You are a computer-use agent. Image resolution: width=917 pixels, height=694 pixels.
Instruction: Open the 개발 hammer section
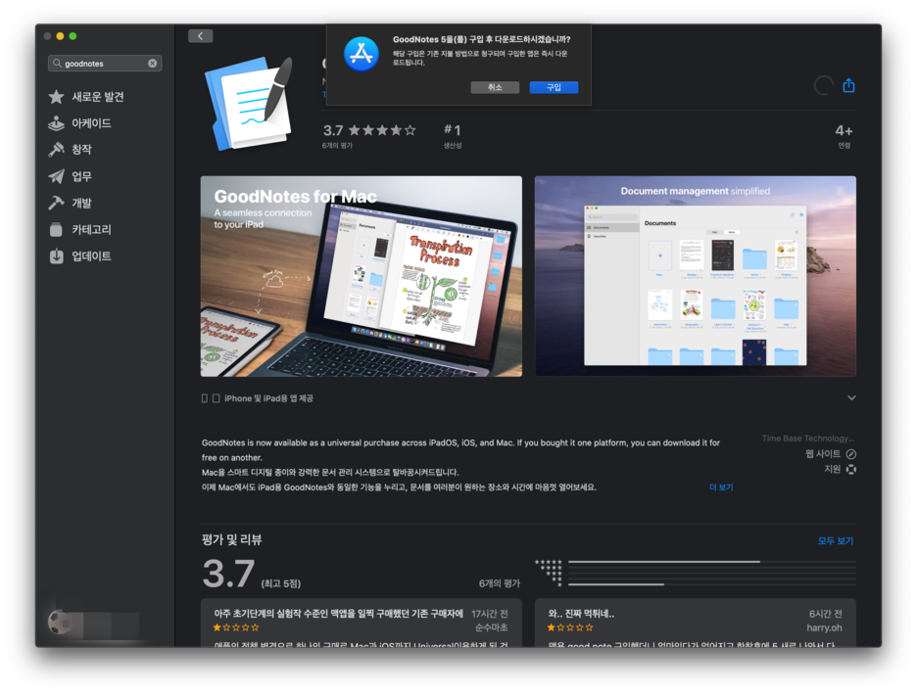pyautogui.click(x=71, y=203)
